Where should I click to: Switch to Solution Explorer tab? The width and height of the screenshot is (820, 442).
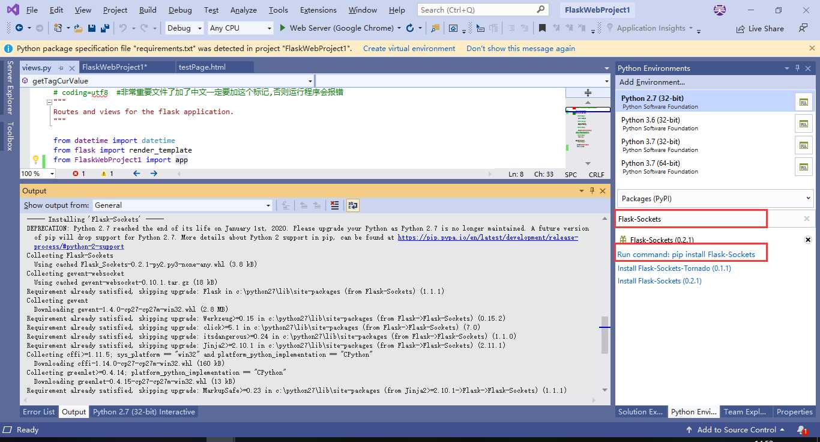point(641,412)
